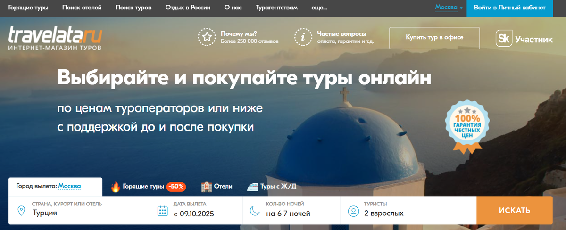
Task: Open the Дата вылета date selector
Action: point(196,210)
